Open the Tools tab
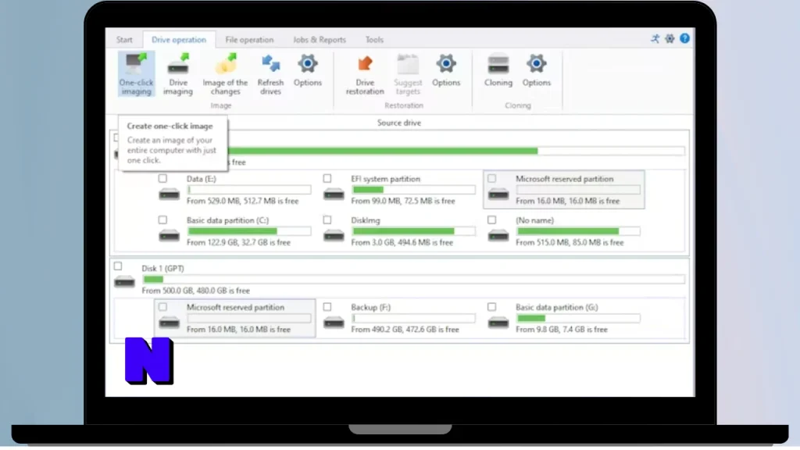This screenshot has height=450, width=800. tap(374, 39)
